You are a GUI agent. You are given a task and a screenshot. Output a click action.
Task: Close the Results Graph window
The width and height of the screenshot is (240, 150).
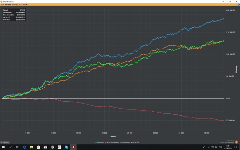236,1
